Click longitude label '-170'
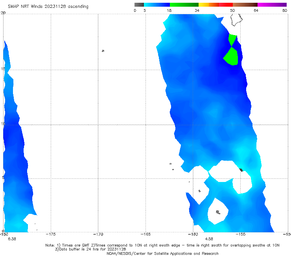291x256 pixels. pyautogui.click(x=98, y=234)
